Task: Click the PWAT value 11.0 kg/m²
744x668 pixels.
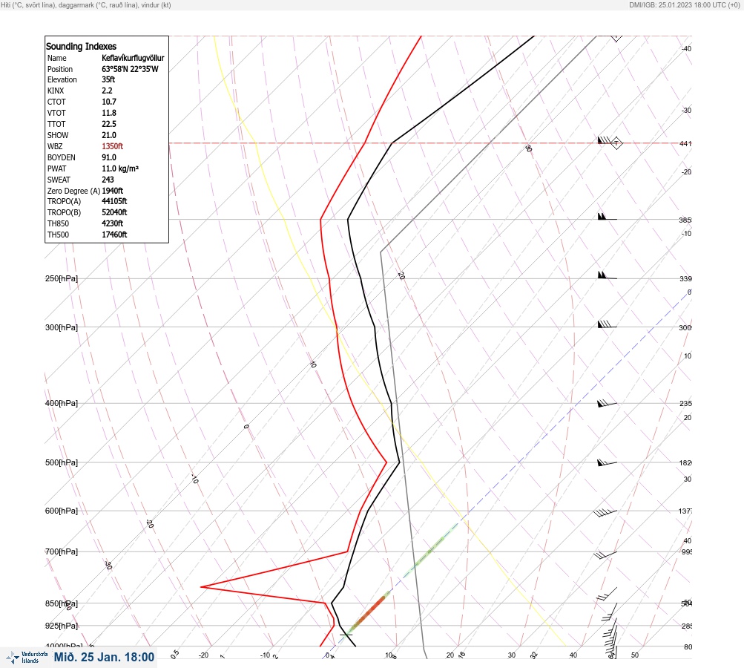Action: coord(120,168)
